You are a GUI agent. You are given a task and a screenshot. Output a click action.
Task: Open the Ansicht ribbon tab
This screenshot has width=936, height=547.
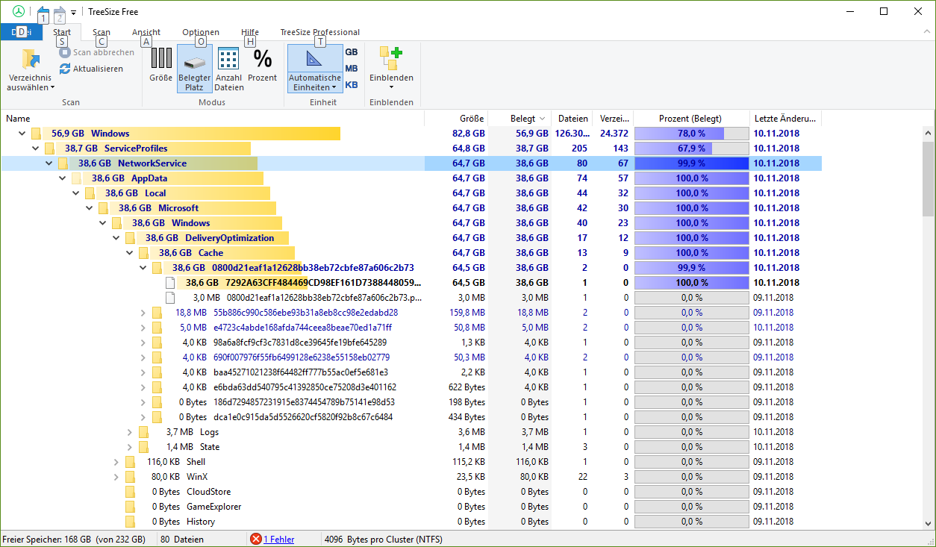click(146, 32)
